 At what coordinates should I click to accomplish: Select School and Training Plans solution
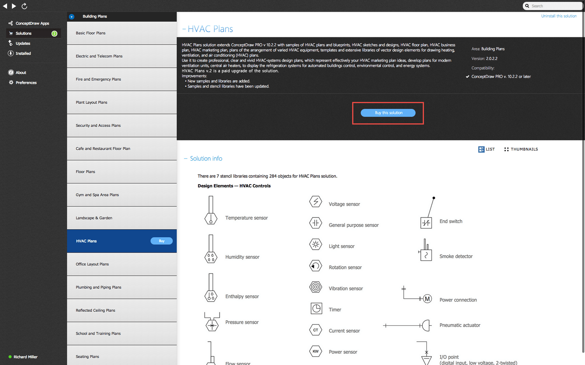(x=122, y=333)
